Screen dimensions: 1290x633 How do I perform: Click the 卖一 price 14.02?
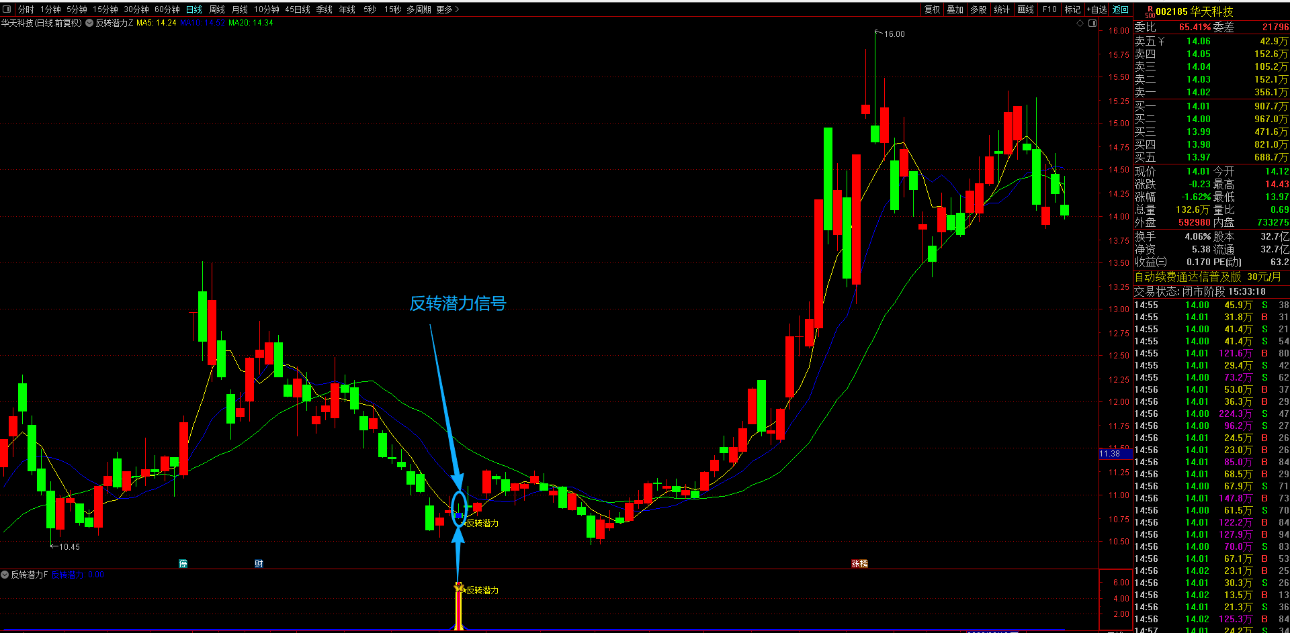coord(1199,93)
